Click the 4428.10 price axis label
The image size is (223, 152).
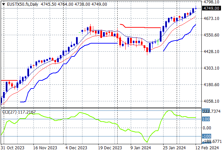point(211,52)
